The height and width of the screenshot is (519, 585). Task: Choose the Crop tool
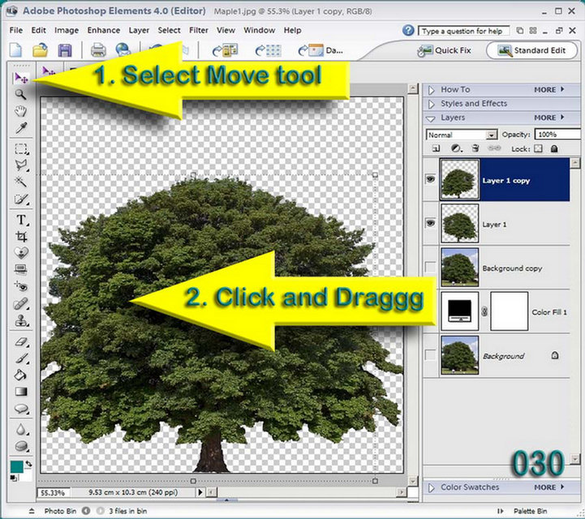click(x=21, y=236)
